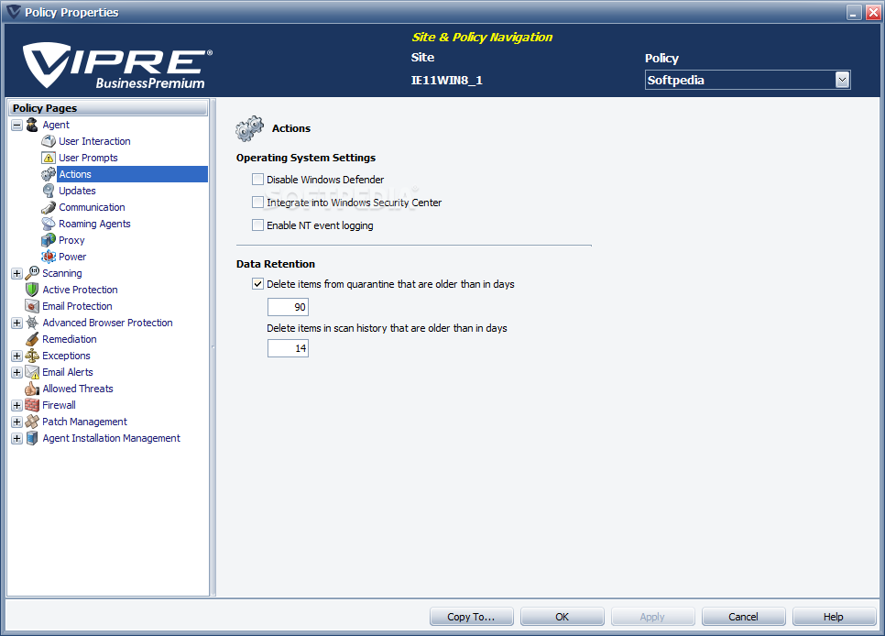Click the User Interaction mouse icon
Image resolution: width=885 pixels, height=636 pixels.
49,141
